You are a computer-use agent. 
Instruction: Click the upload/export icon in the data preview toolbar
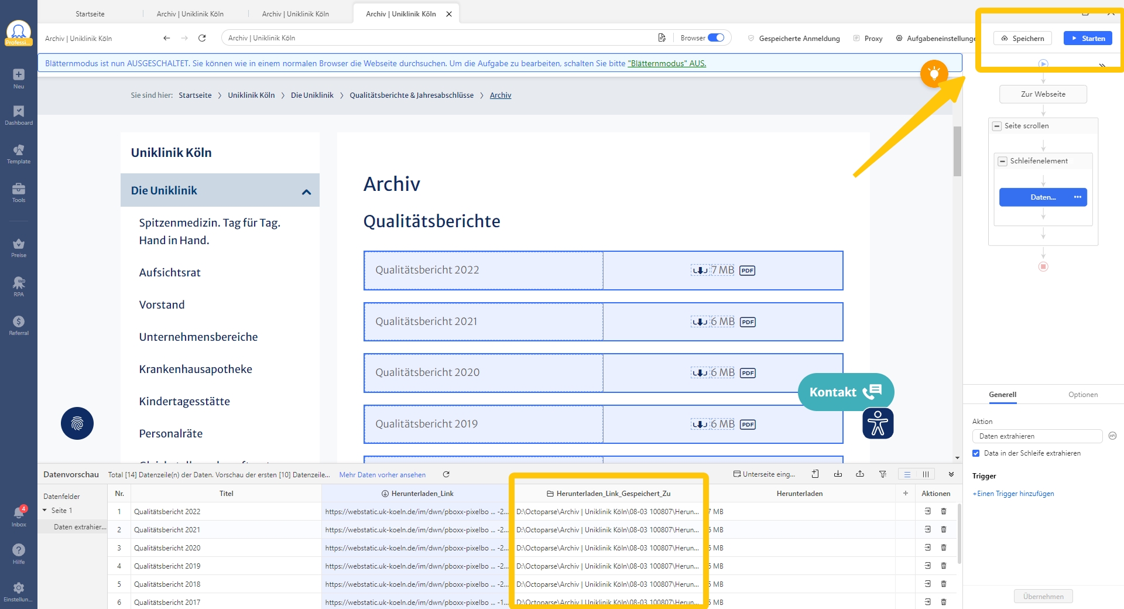[860, 474]
